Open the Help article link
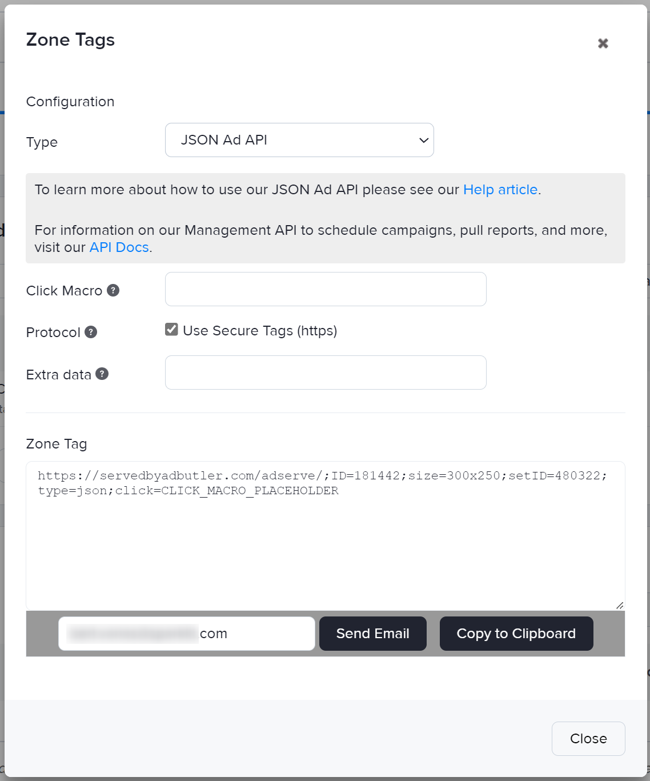Screen dimensions: 650x781 [x=500, y=189]
